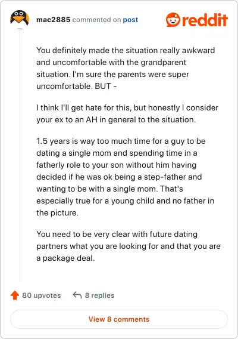Click the 'commented on' text

(96, 20)
